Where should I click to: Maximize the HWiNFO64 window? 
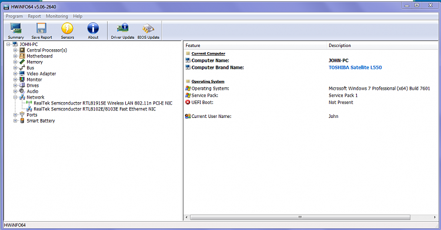click(417, 5)
